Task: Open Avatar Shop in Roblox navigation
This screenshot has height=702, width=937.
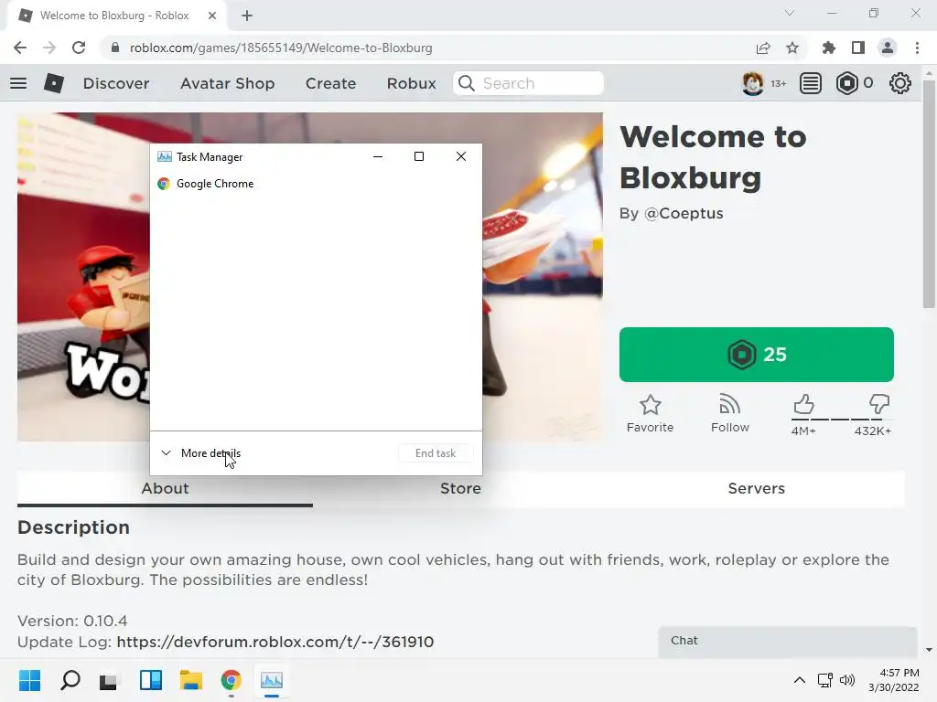Action: coord(228,83)
